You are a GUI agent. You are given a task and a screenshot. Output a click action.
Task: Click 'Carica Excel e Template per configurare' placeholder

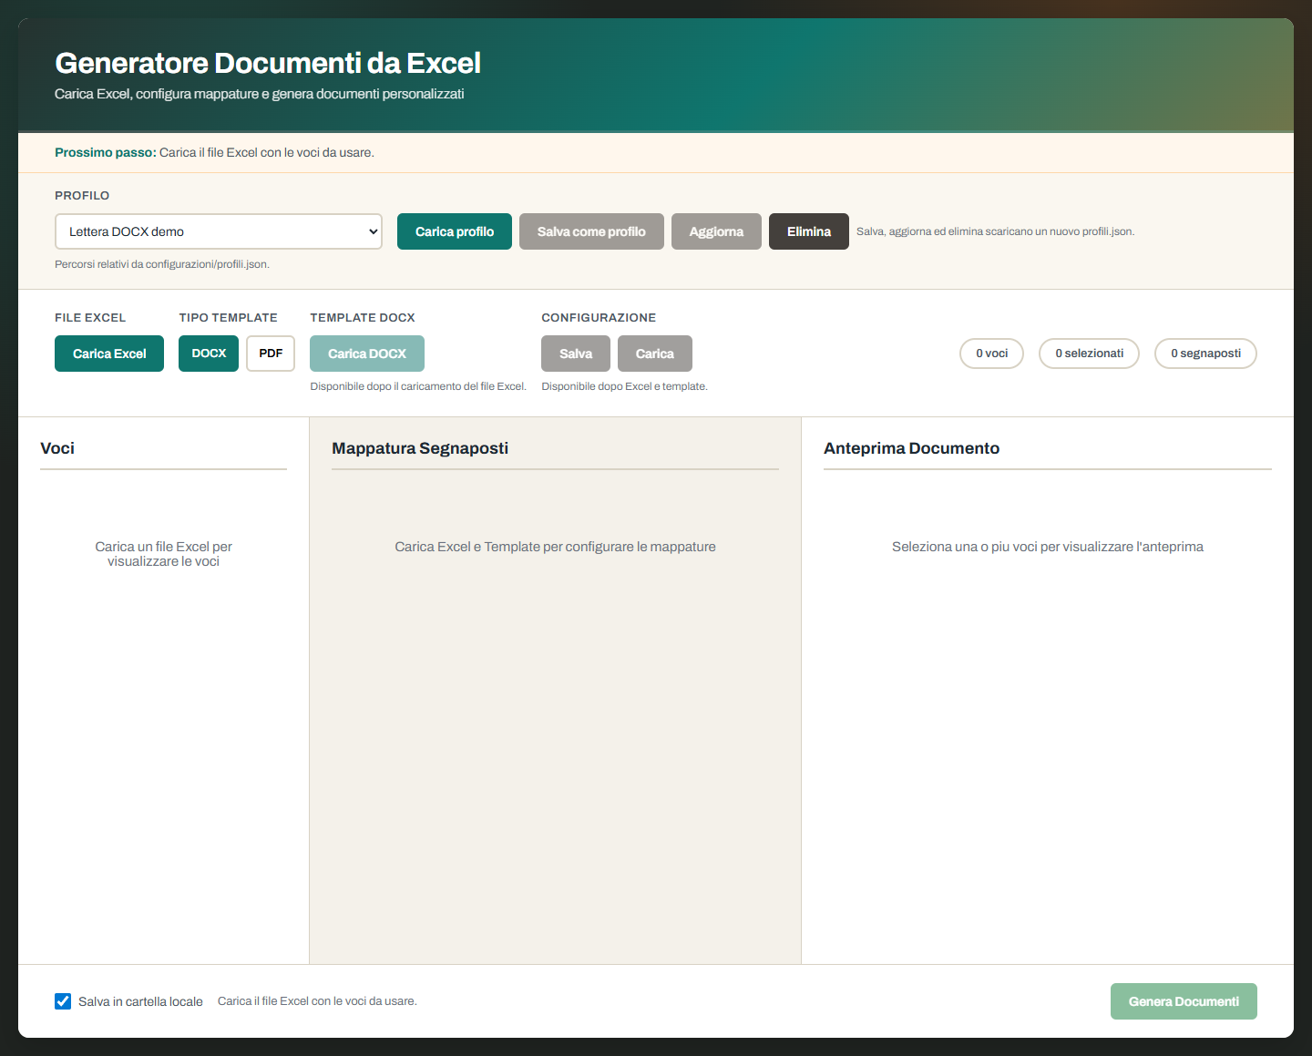coord(555,547)
